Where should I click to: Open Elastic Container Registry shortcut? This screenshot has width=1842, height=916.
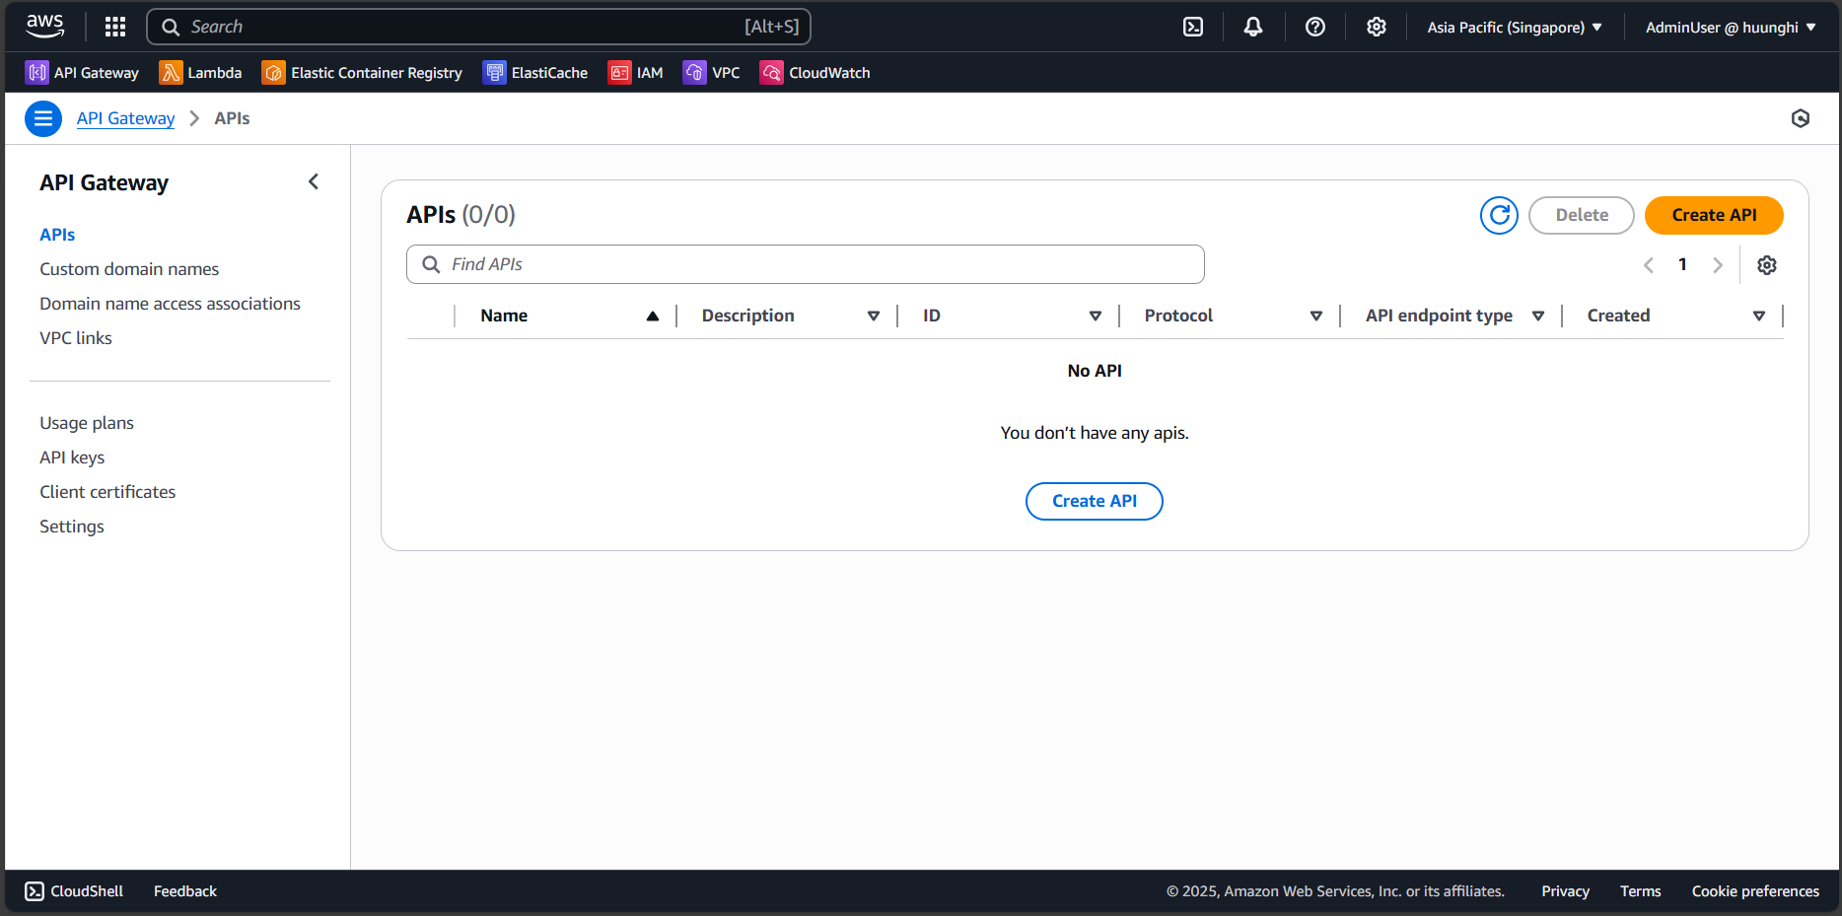coord(362,73)
